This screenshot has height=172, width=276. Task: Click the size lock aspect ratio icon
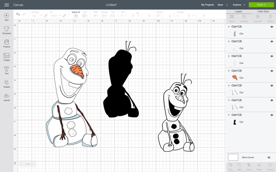[x=138, y=13]
